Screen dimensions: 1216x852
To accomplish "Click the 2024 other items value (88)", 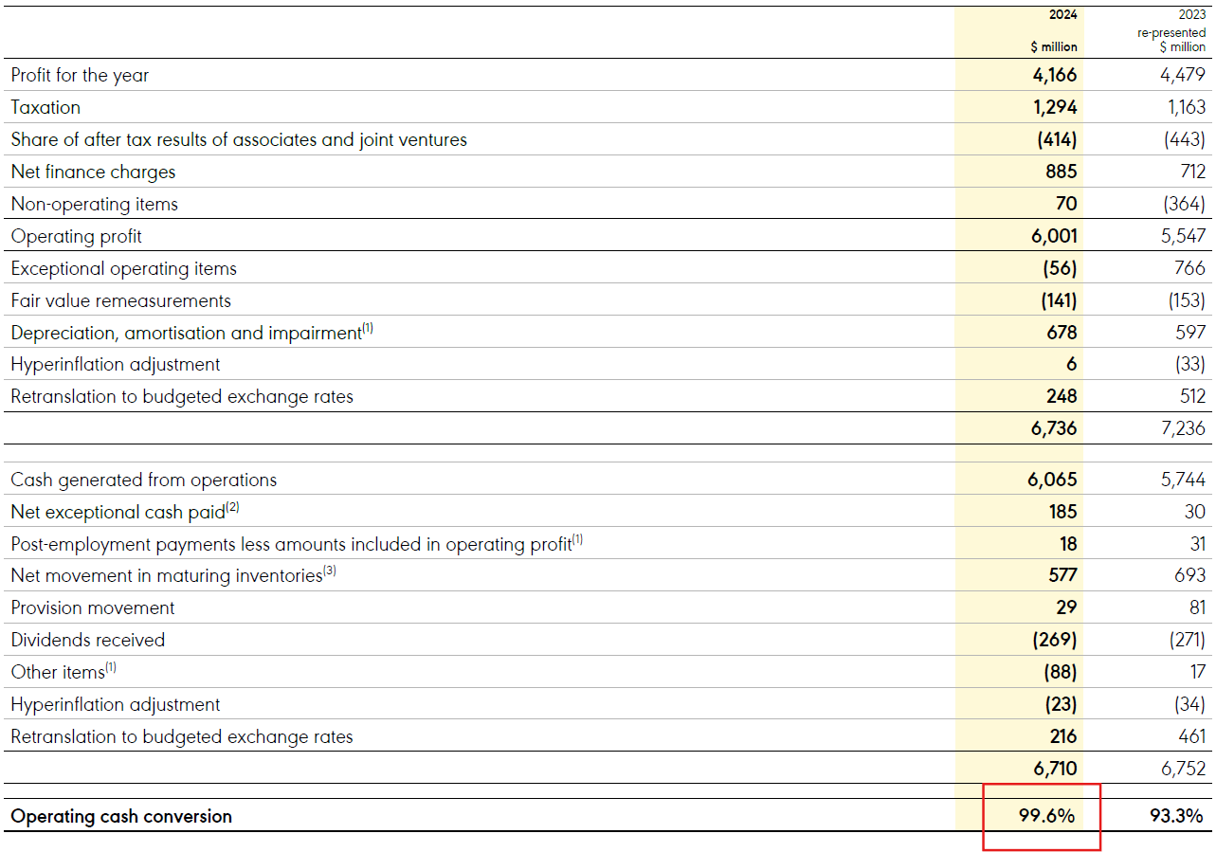I will 1060,672.
